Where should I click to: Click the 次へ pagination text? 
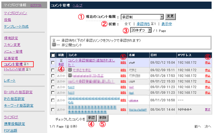point(208,127)
